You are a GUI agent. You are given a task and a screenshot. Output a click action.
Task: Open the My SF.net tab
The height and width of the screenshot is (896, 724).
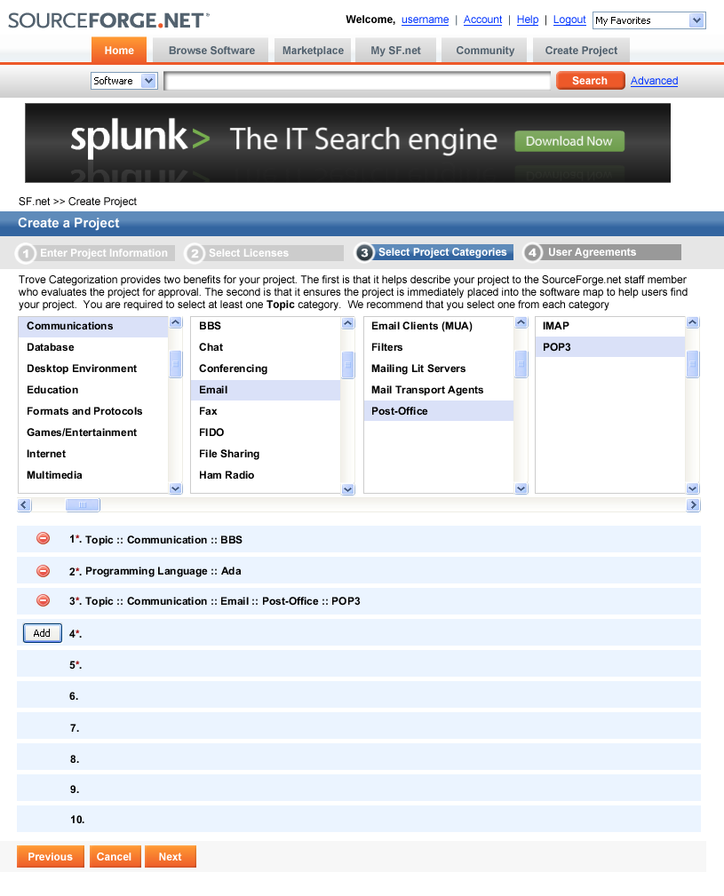(x=395, y=51)
